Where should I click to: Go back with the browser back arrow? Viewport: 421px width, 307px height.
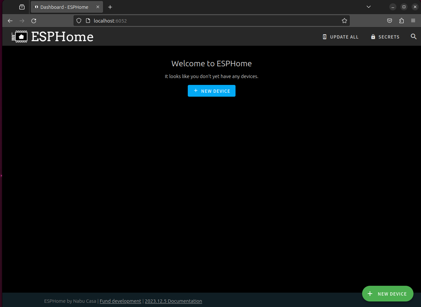[10, 21]
